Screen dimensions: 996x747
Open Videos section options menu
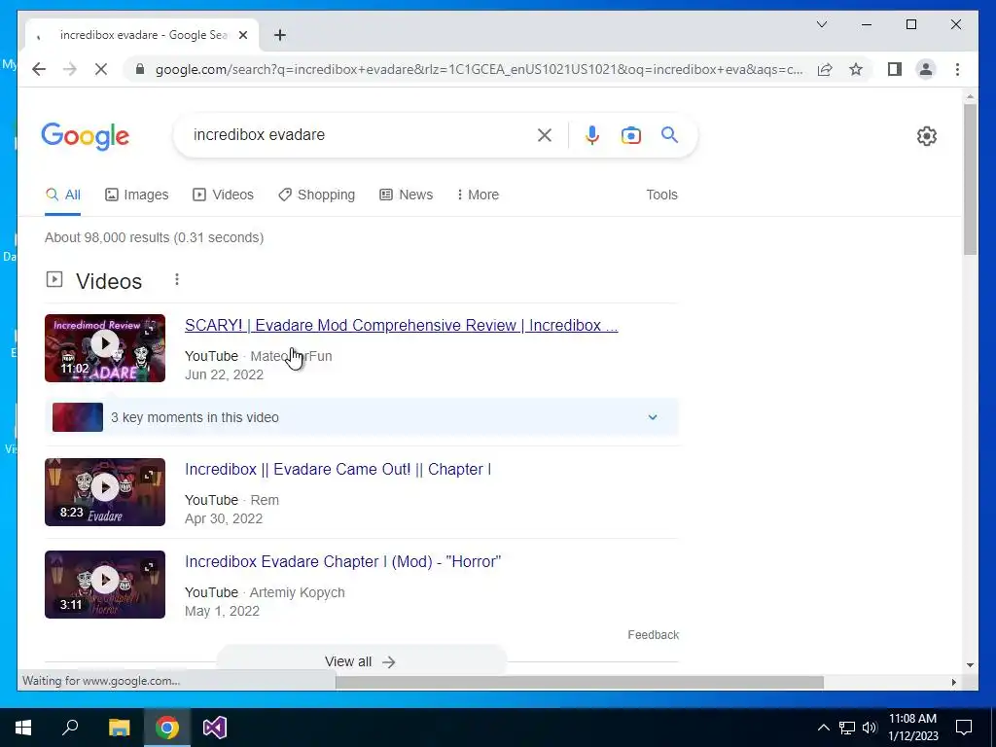click(x=177, y=279)
